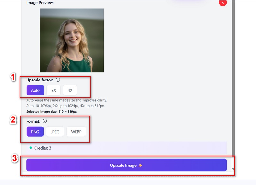Click the 'Image Preview:' label

pos(40,3)
